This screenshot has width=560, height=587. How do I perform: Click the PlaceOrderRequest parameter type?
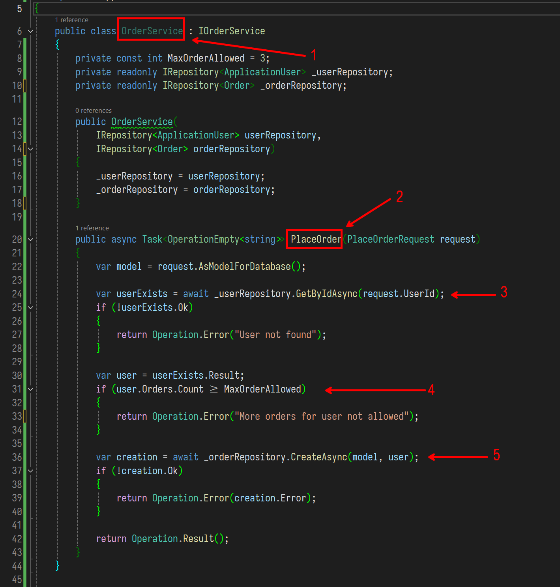coord(391,239)
